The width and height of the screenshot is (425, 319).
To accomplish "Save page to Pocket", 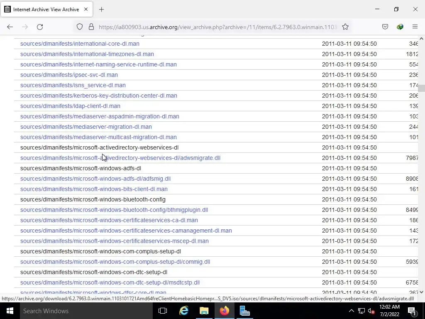I will pos(385,27).
